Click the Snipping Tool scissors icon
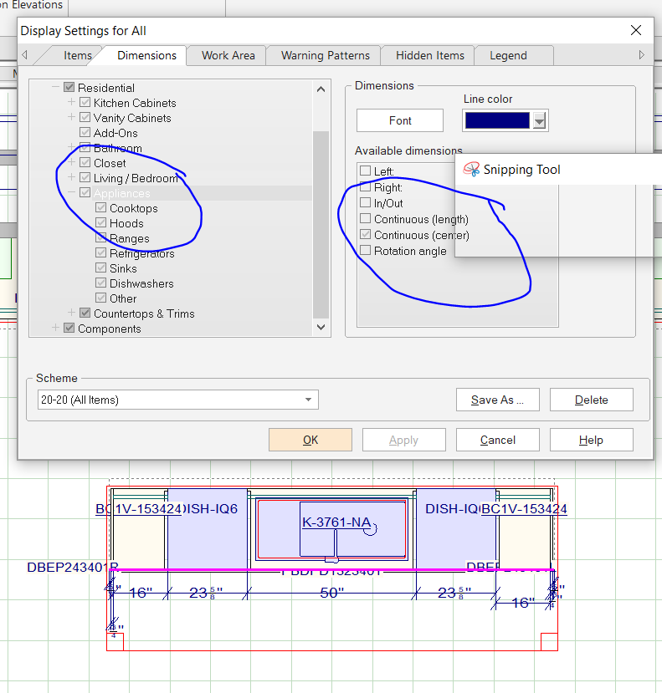 click(471, 170)
